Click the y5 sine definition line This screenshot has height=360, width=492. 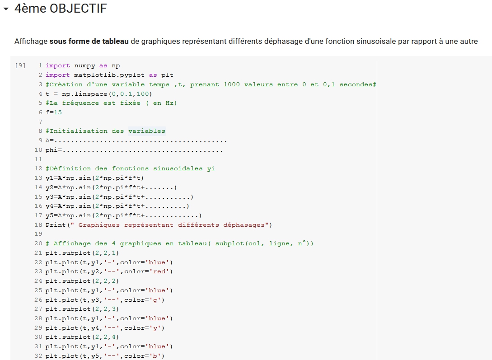click(124, 215)
